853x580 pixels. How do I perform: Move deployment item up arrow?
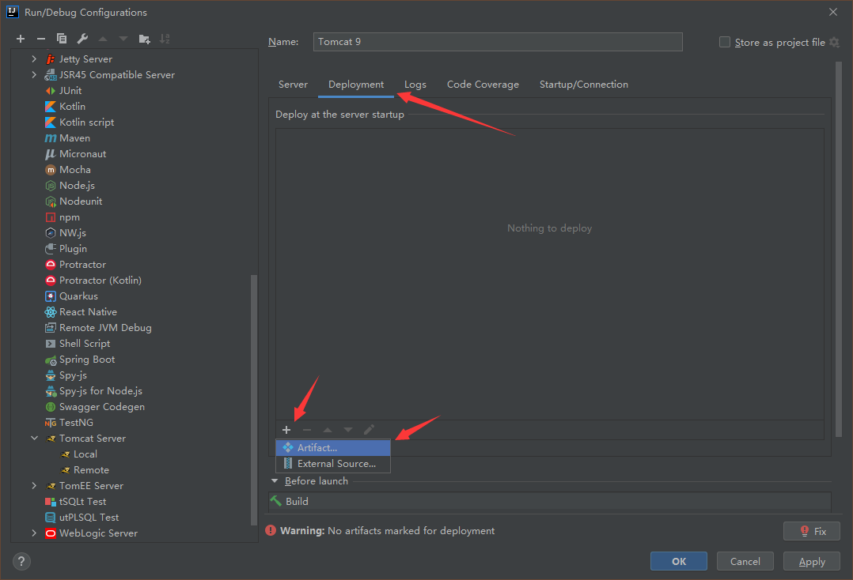click(328, 430)
